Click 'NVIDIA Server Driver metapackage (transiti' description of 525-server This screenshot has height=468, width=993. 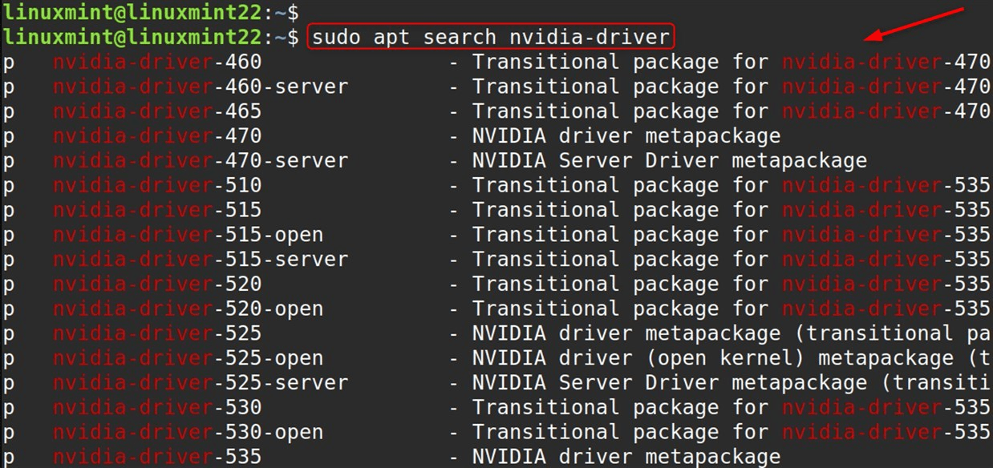tap(732, 383)
